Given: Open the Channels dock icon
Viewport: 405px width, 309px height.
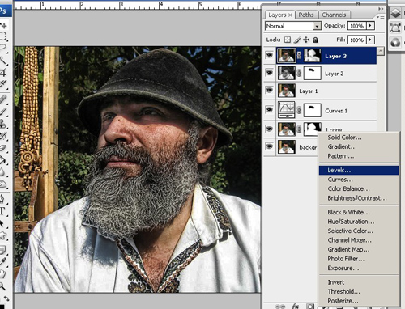Looking at the screenshot, I should coord(395,42).
